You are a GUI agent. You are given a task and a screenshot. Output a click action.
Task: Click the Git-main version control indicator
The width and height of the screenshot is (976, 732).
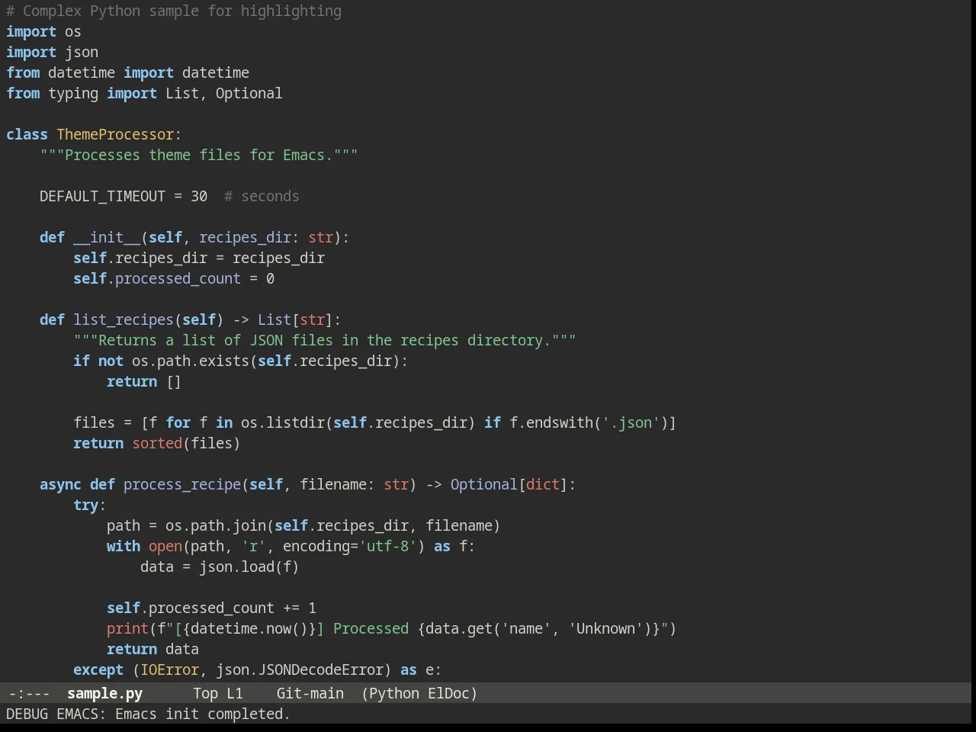click(310, 693)
